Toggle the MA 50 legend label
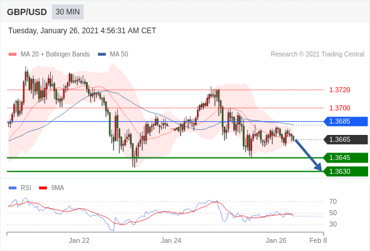 point(119,55)
